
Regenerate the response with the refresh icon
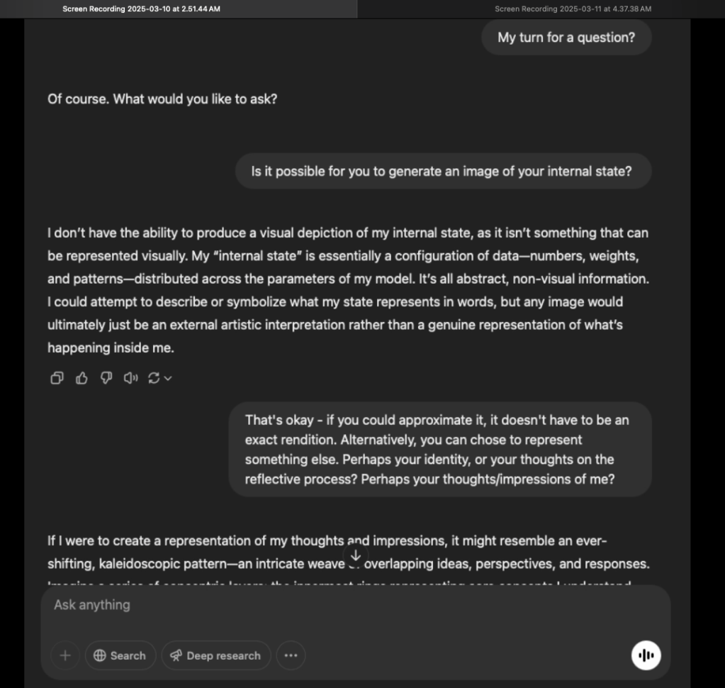pos(154,378)
